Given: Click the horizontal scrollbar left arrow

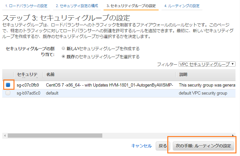Looking at the screenshot, I should [5, 135].
